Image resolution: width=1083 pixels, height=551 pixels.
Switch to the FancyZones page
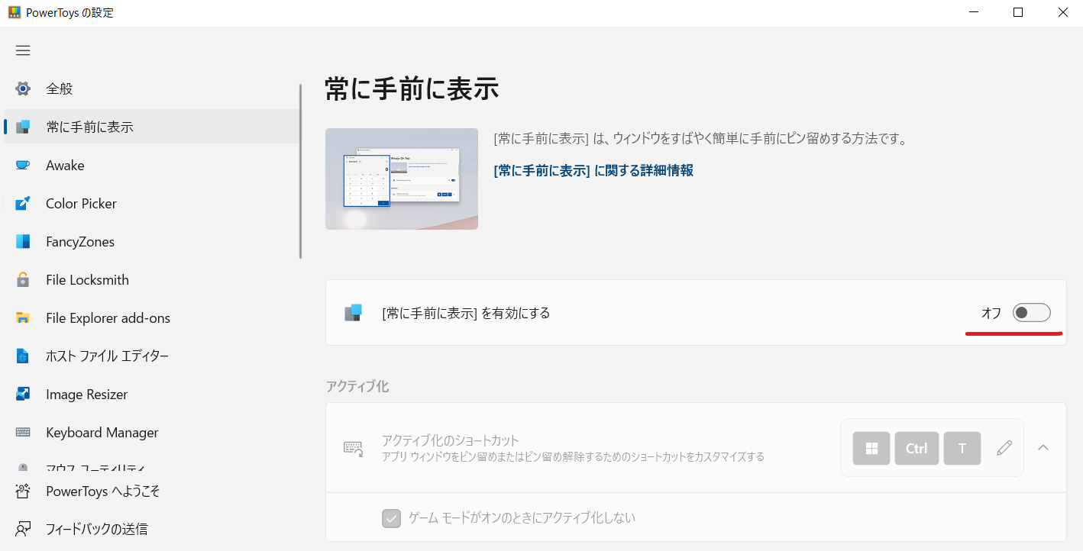(151, 241)
